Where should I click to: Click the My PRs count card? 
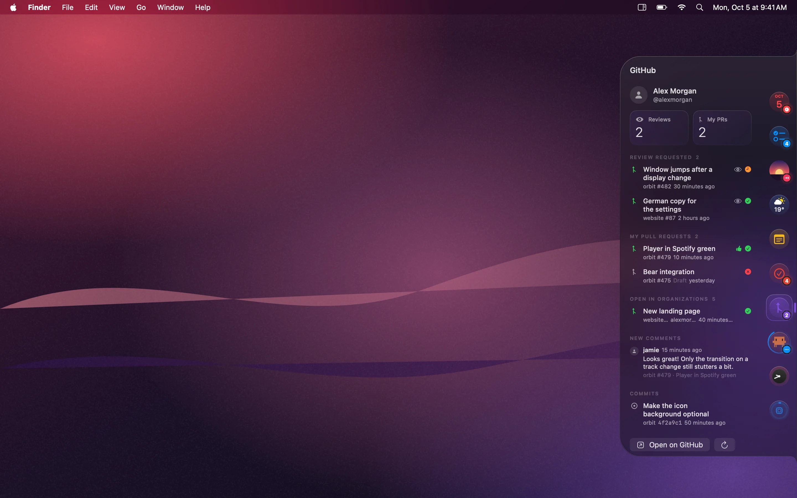[722, 128]
